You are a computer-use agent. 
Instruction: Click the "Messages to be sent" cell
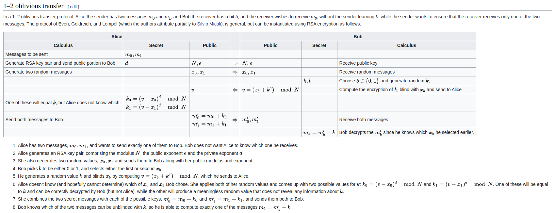pyautogui.click(x=26, y=54)
